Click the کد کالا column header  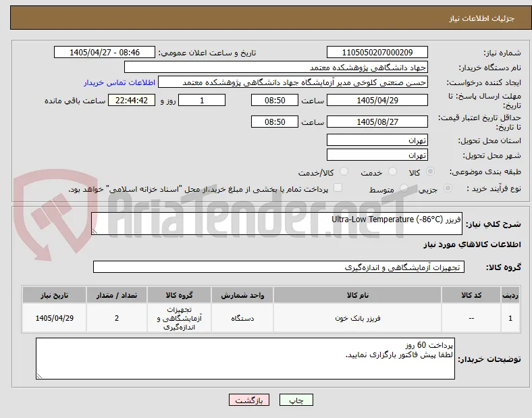[x=471, y=295]
